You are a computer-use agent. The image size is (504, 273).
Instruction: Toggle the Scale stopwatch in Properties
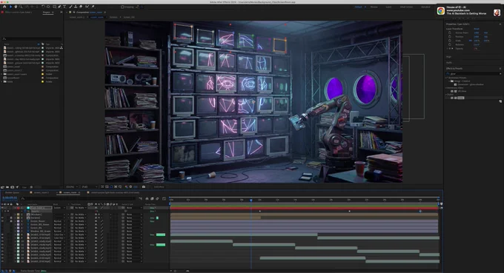click(450, 41)
